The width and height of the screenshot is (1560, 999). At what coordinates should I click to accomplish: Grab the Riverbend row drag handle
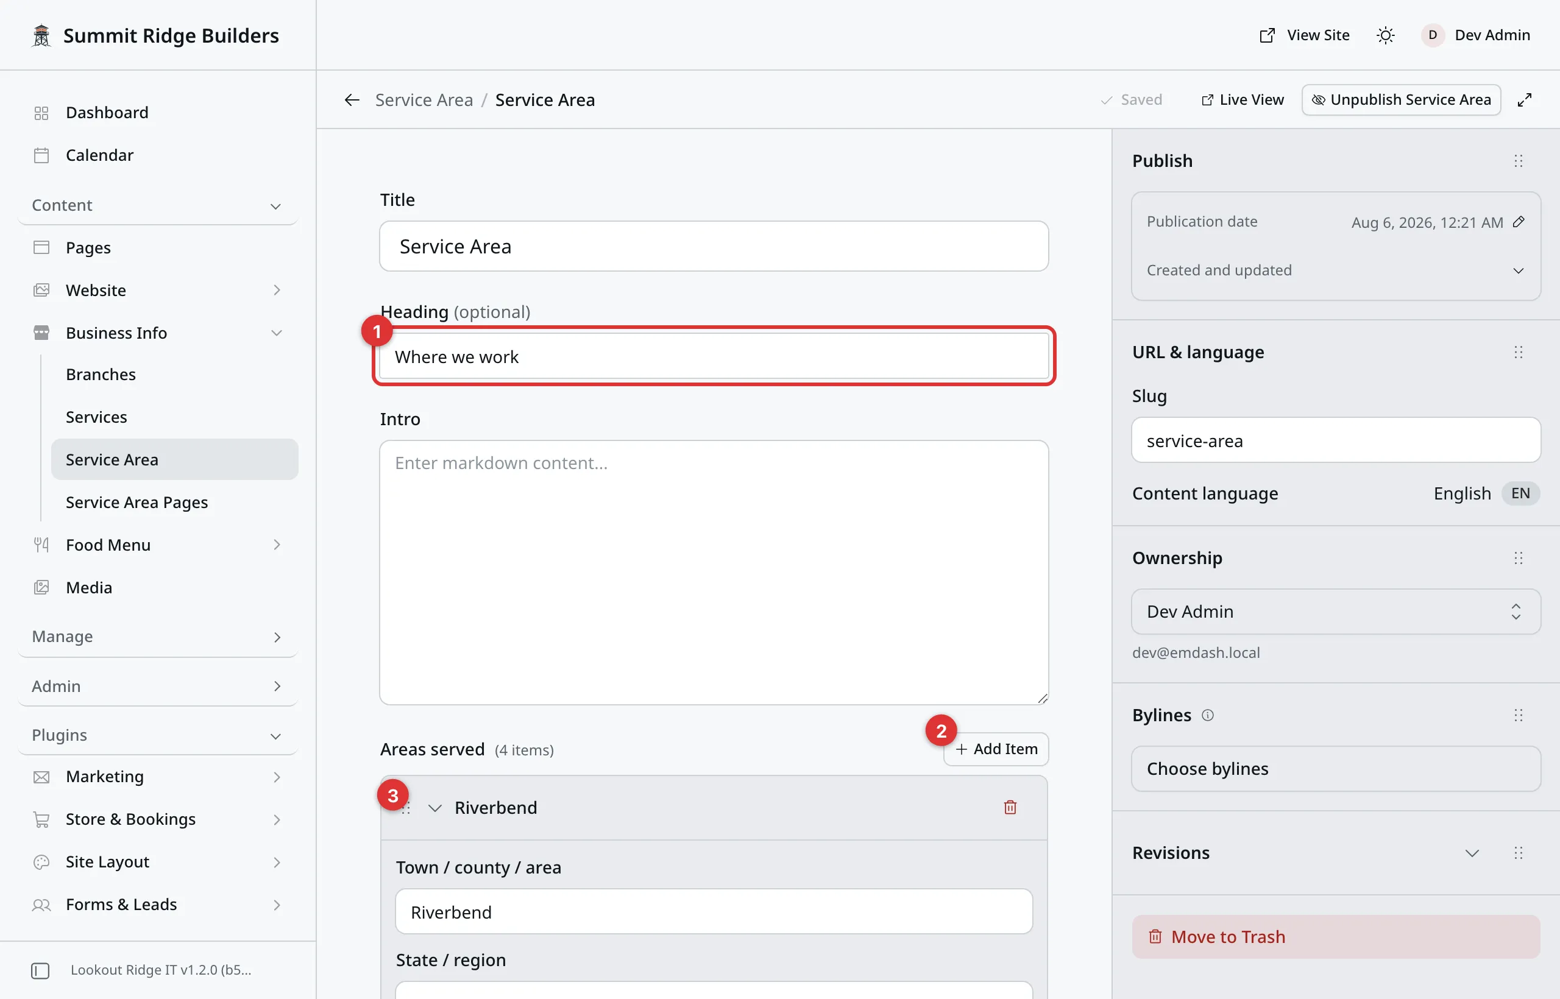click(406, 808)
